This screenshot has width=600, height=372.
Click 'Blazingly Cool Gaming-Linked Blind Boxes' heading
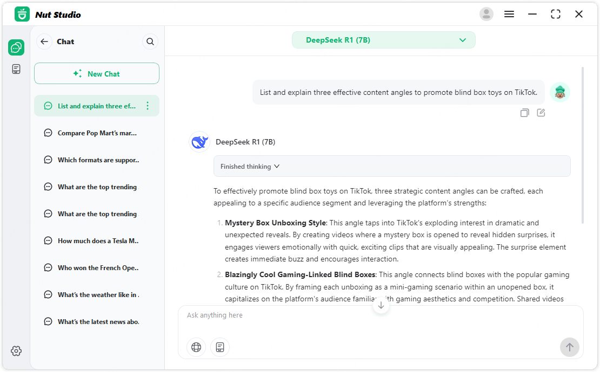300,275
